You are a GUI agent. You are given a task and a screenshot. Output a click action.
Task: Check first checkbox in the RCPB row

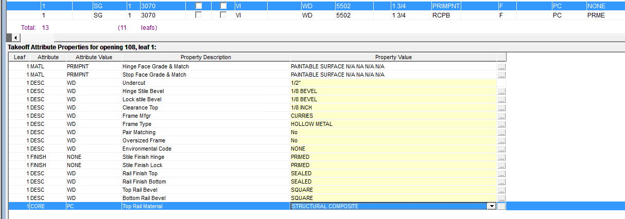point(199,15)
